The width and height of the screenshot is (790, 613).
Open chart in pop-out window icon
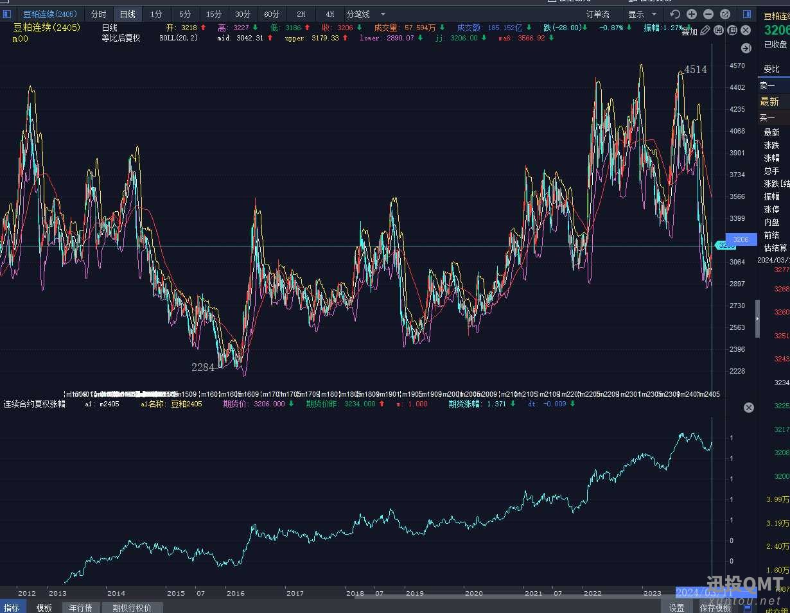click(725, 14)
